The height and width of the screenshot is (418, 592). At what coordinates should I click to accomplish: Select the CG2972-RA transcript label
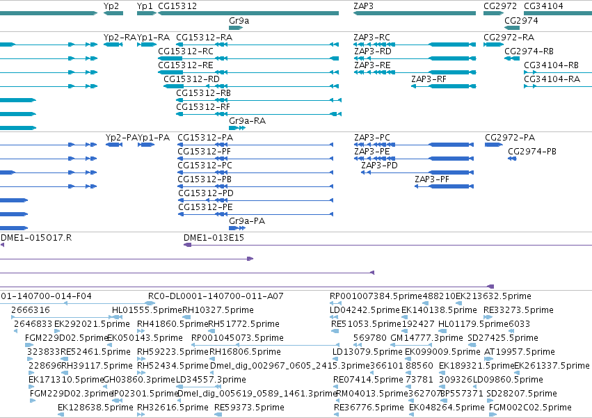[509, 38]
